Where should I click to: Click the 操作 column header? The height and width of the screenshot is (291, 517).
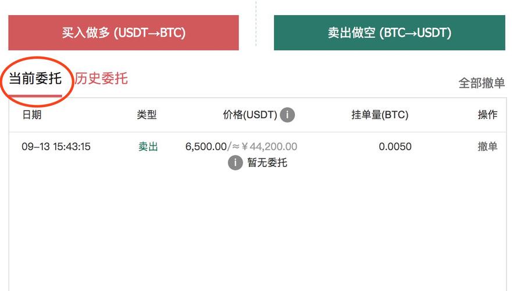[488, 115]
